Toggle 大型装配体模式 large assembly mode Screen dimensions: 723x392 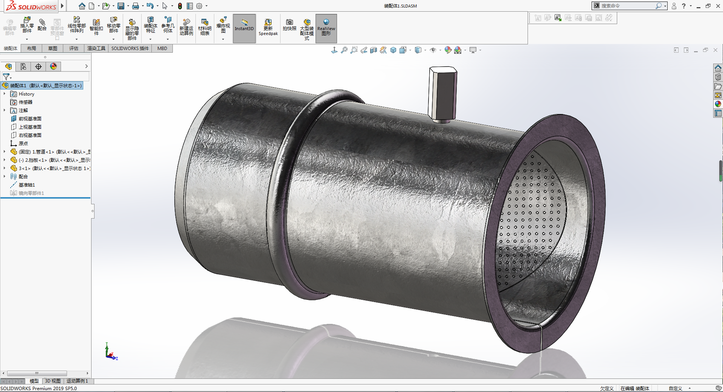coord(307,29)
